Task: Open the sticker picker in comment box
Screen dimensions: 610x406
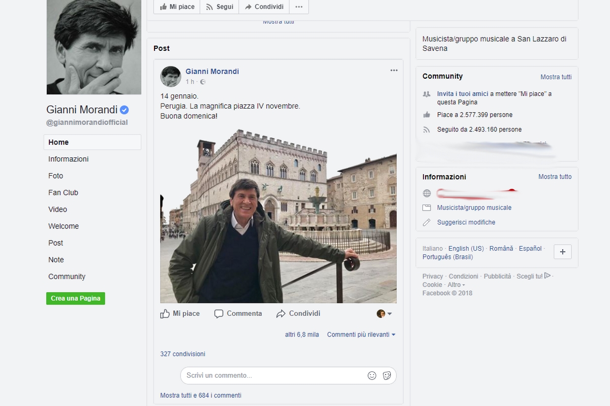Action: (387, 376)
